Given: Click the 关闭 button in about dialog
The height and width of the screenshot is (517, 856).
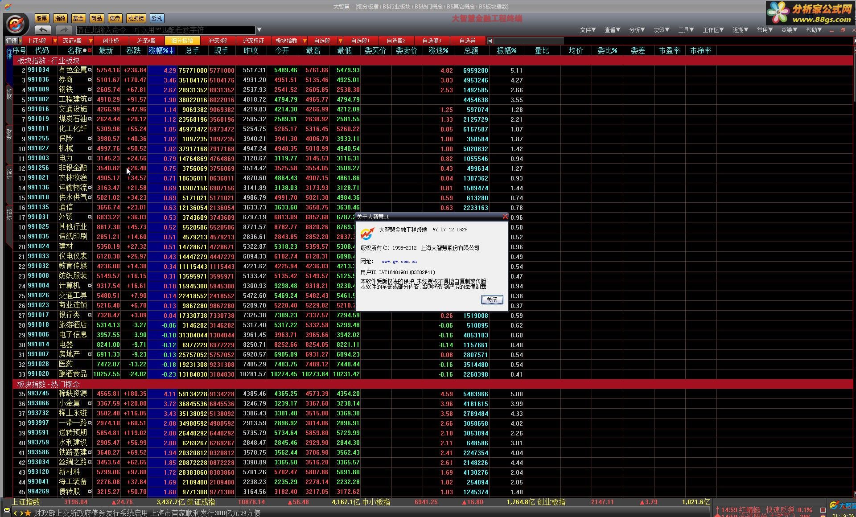Looking at the screenshot, I should (492, 300).
